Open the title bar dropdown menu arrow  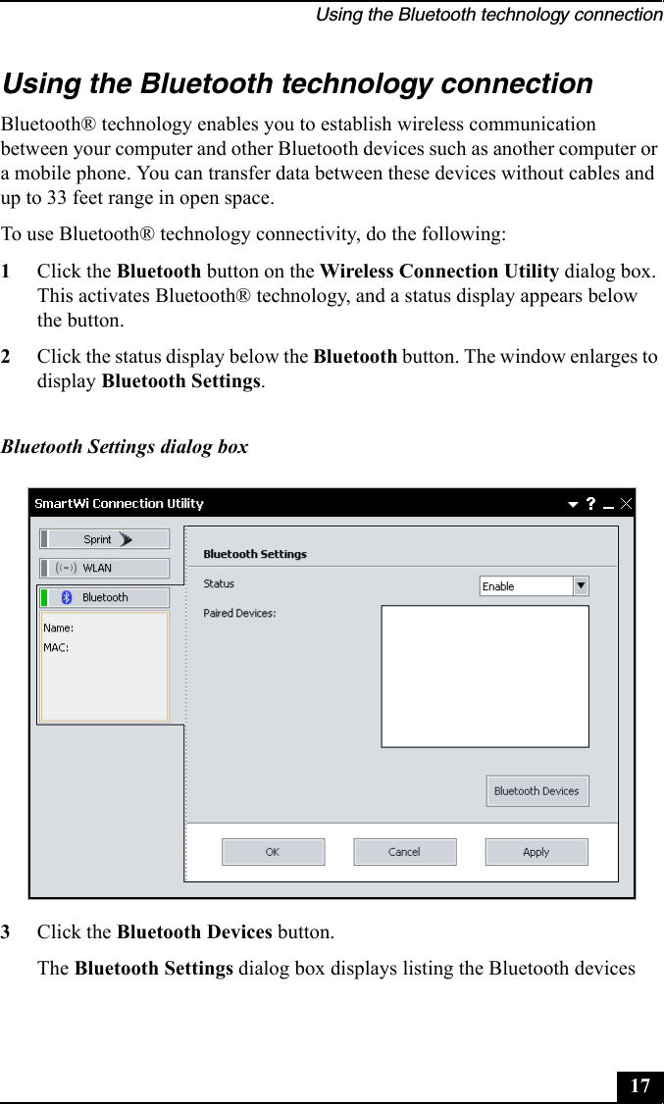pos(573,504)
